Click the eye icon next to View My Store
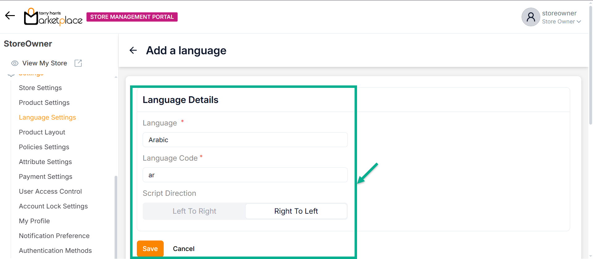This screenshot has width=593, height=259. click(15, 63)
